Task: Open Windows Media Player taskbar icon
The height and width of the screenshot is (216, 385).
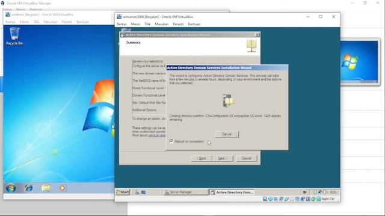Action: click(63, 188)
